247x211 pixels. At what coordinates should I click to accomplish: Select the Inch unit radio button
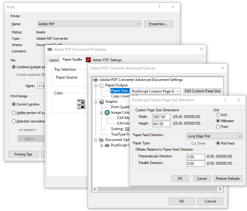[218, 115]
